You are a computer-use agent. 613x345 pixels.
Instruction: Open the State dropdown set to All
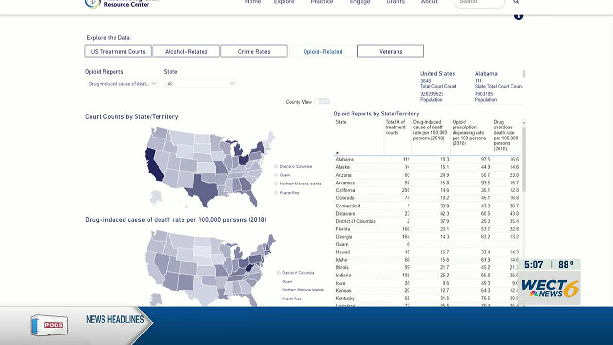[x=201, y=84]
